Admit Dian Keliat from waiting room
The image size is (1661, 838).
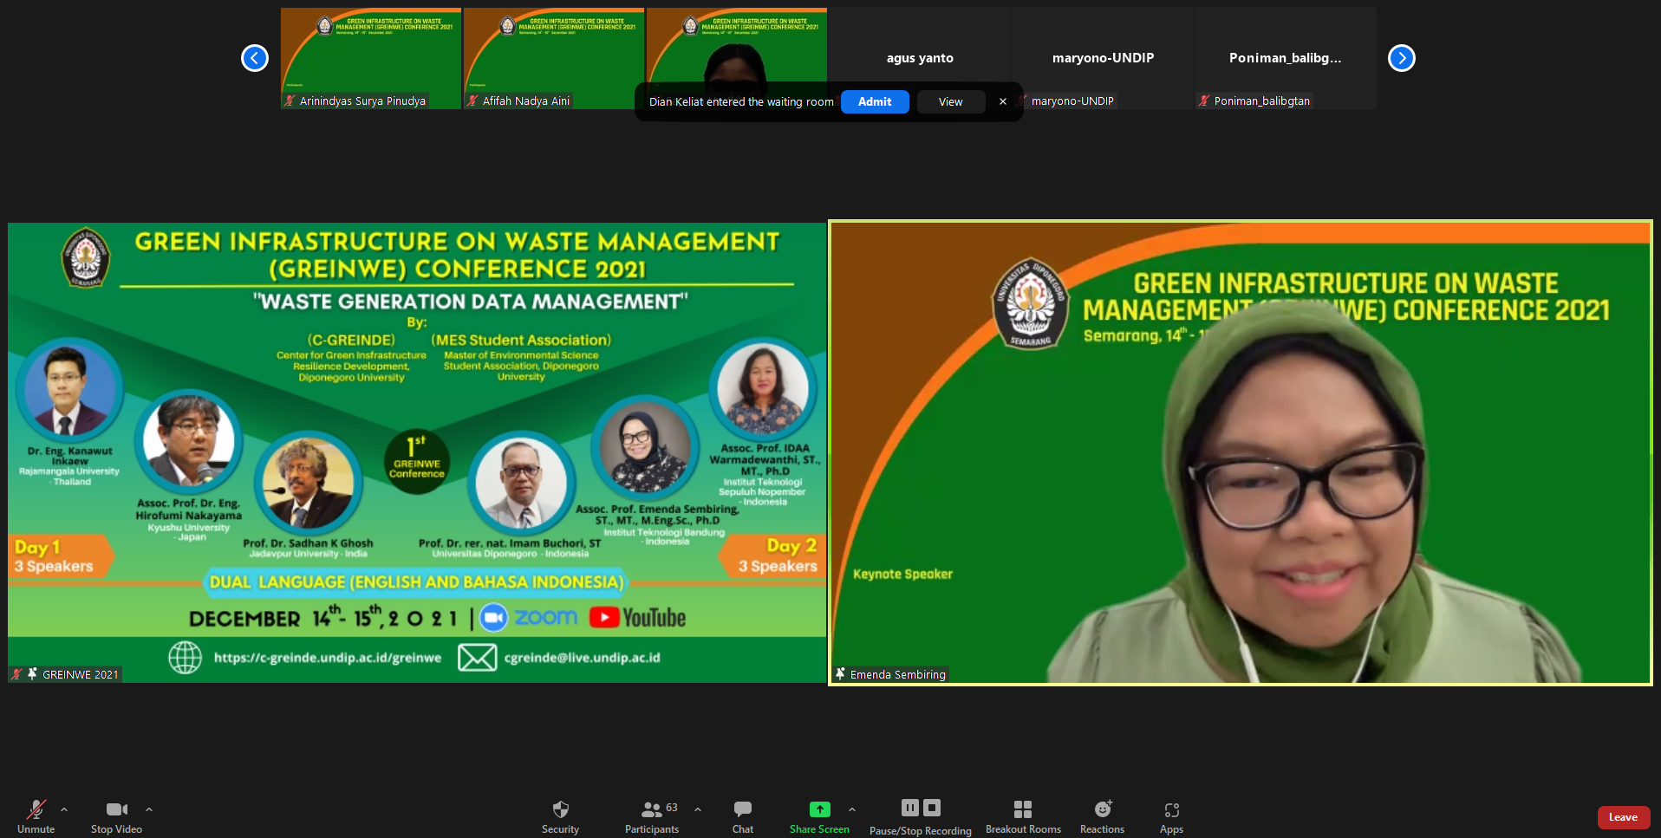point(874,101)
